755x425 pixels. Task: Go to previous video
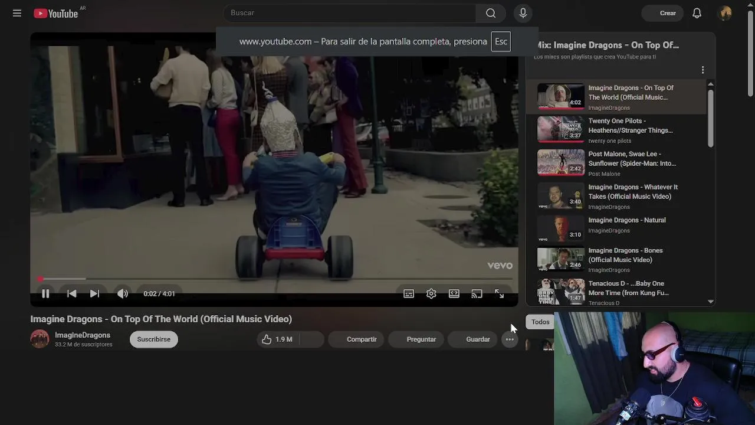(x=71, y=293)
